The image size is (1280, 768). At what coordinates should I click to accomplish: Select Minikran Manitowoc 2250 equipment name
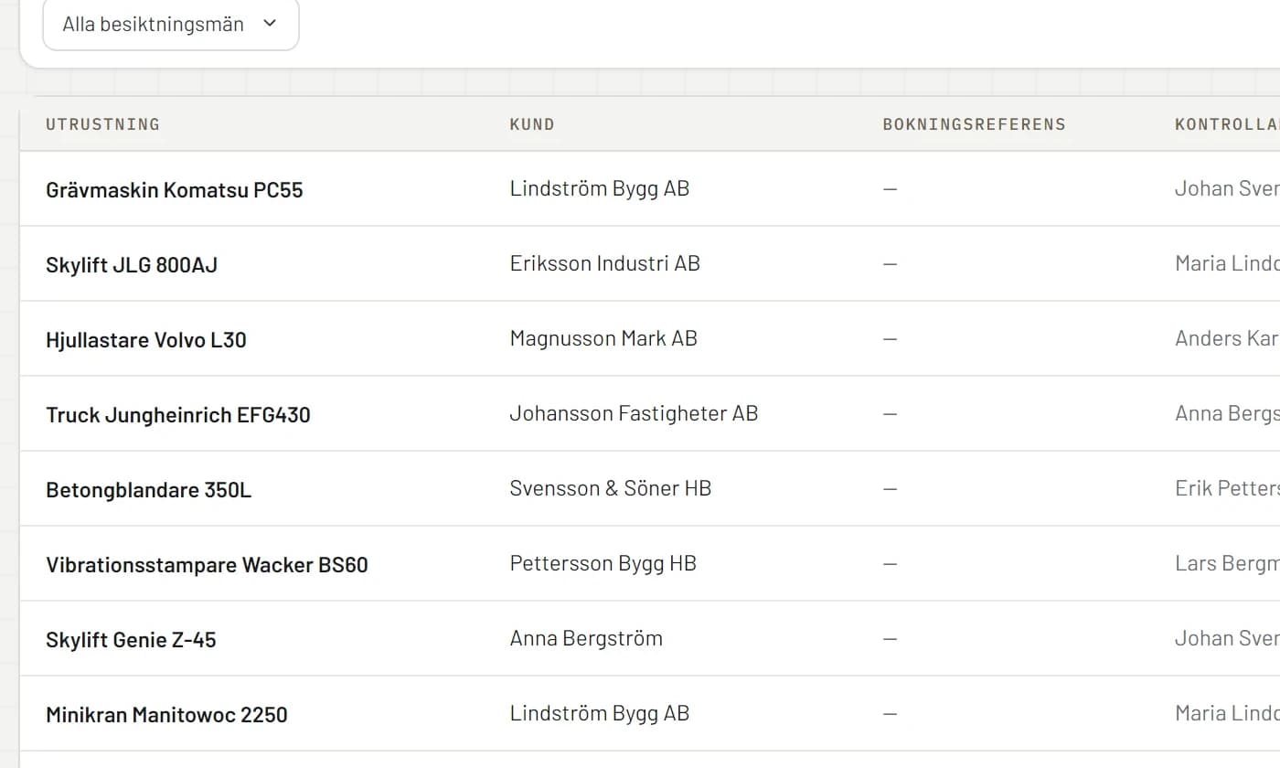[166, 714]
